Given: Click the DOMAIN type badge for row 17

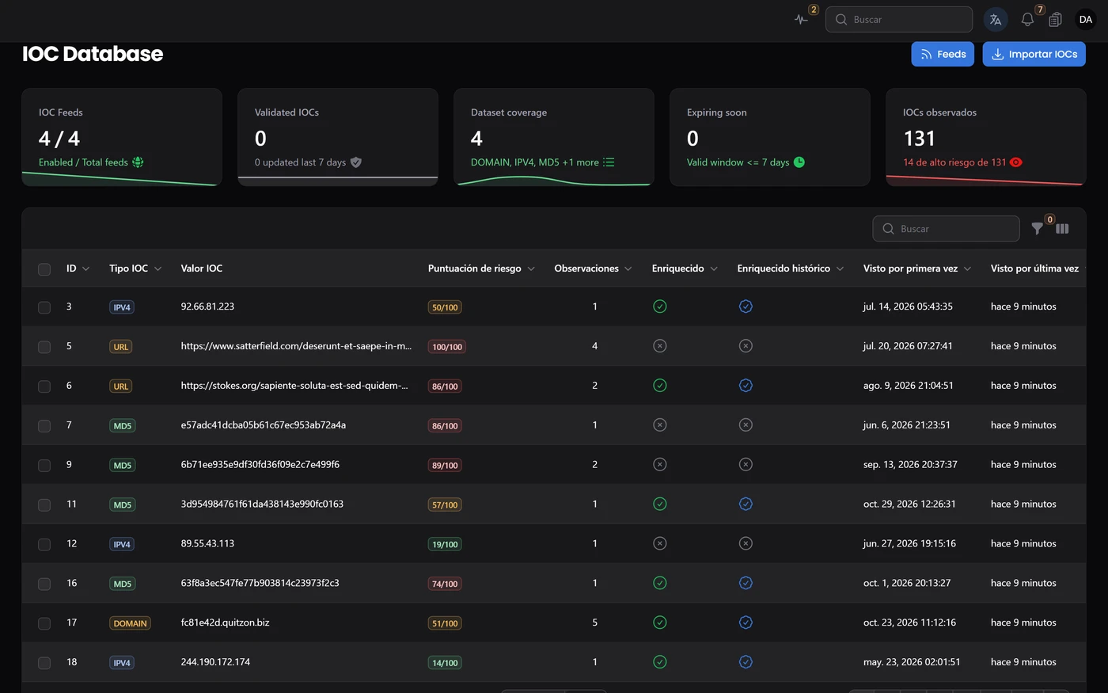Looking at the screenshot, I should click(130, 623).
